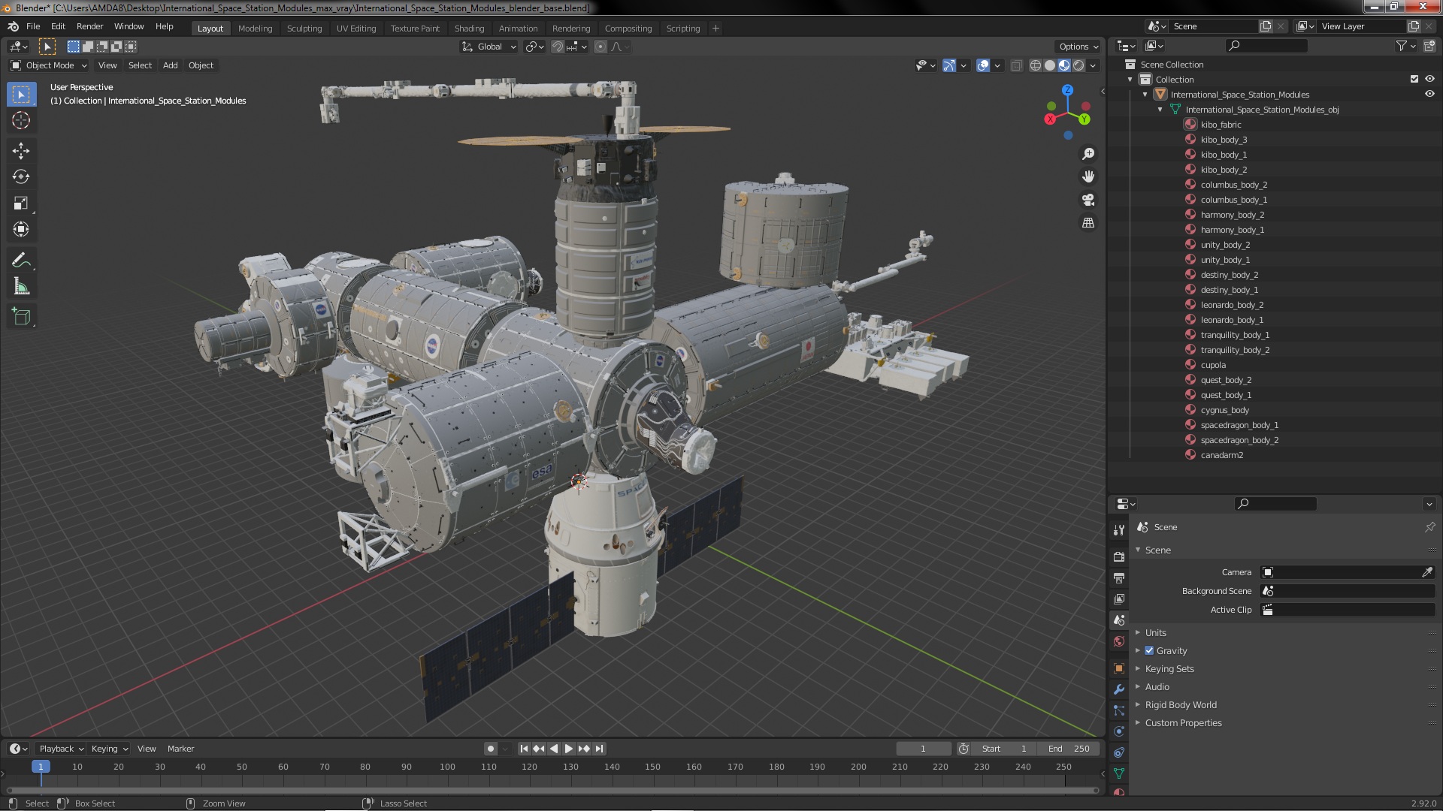Select the Rotate tool
Image resolution: width=1443 pixels, height=811 pixels.
[x=21, y=176]
